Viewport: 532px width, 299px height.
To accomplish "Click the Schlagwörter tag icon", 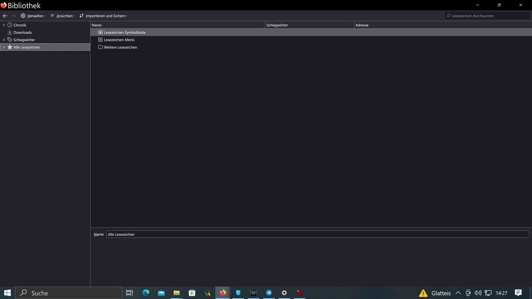I will pyautogui.click(x=10, y=40).
